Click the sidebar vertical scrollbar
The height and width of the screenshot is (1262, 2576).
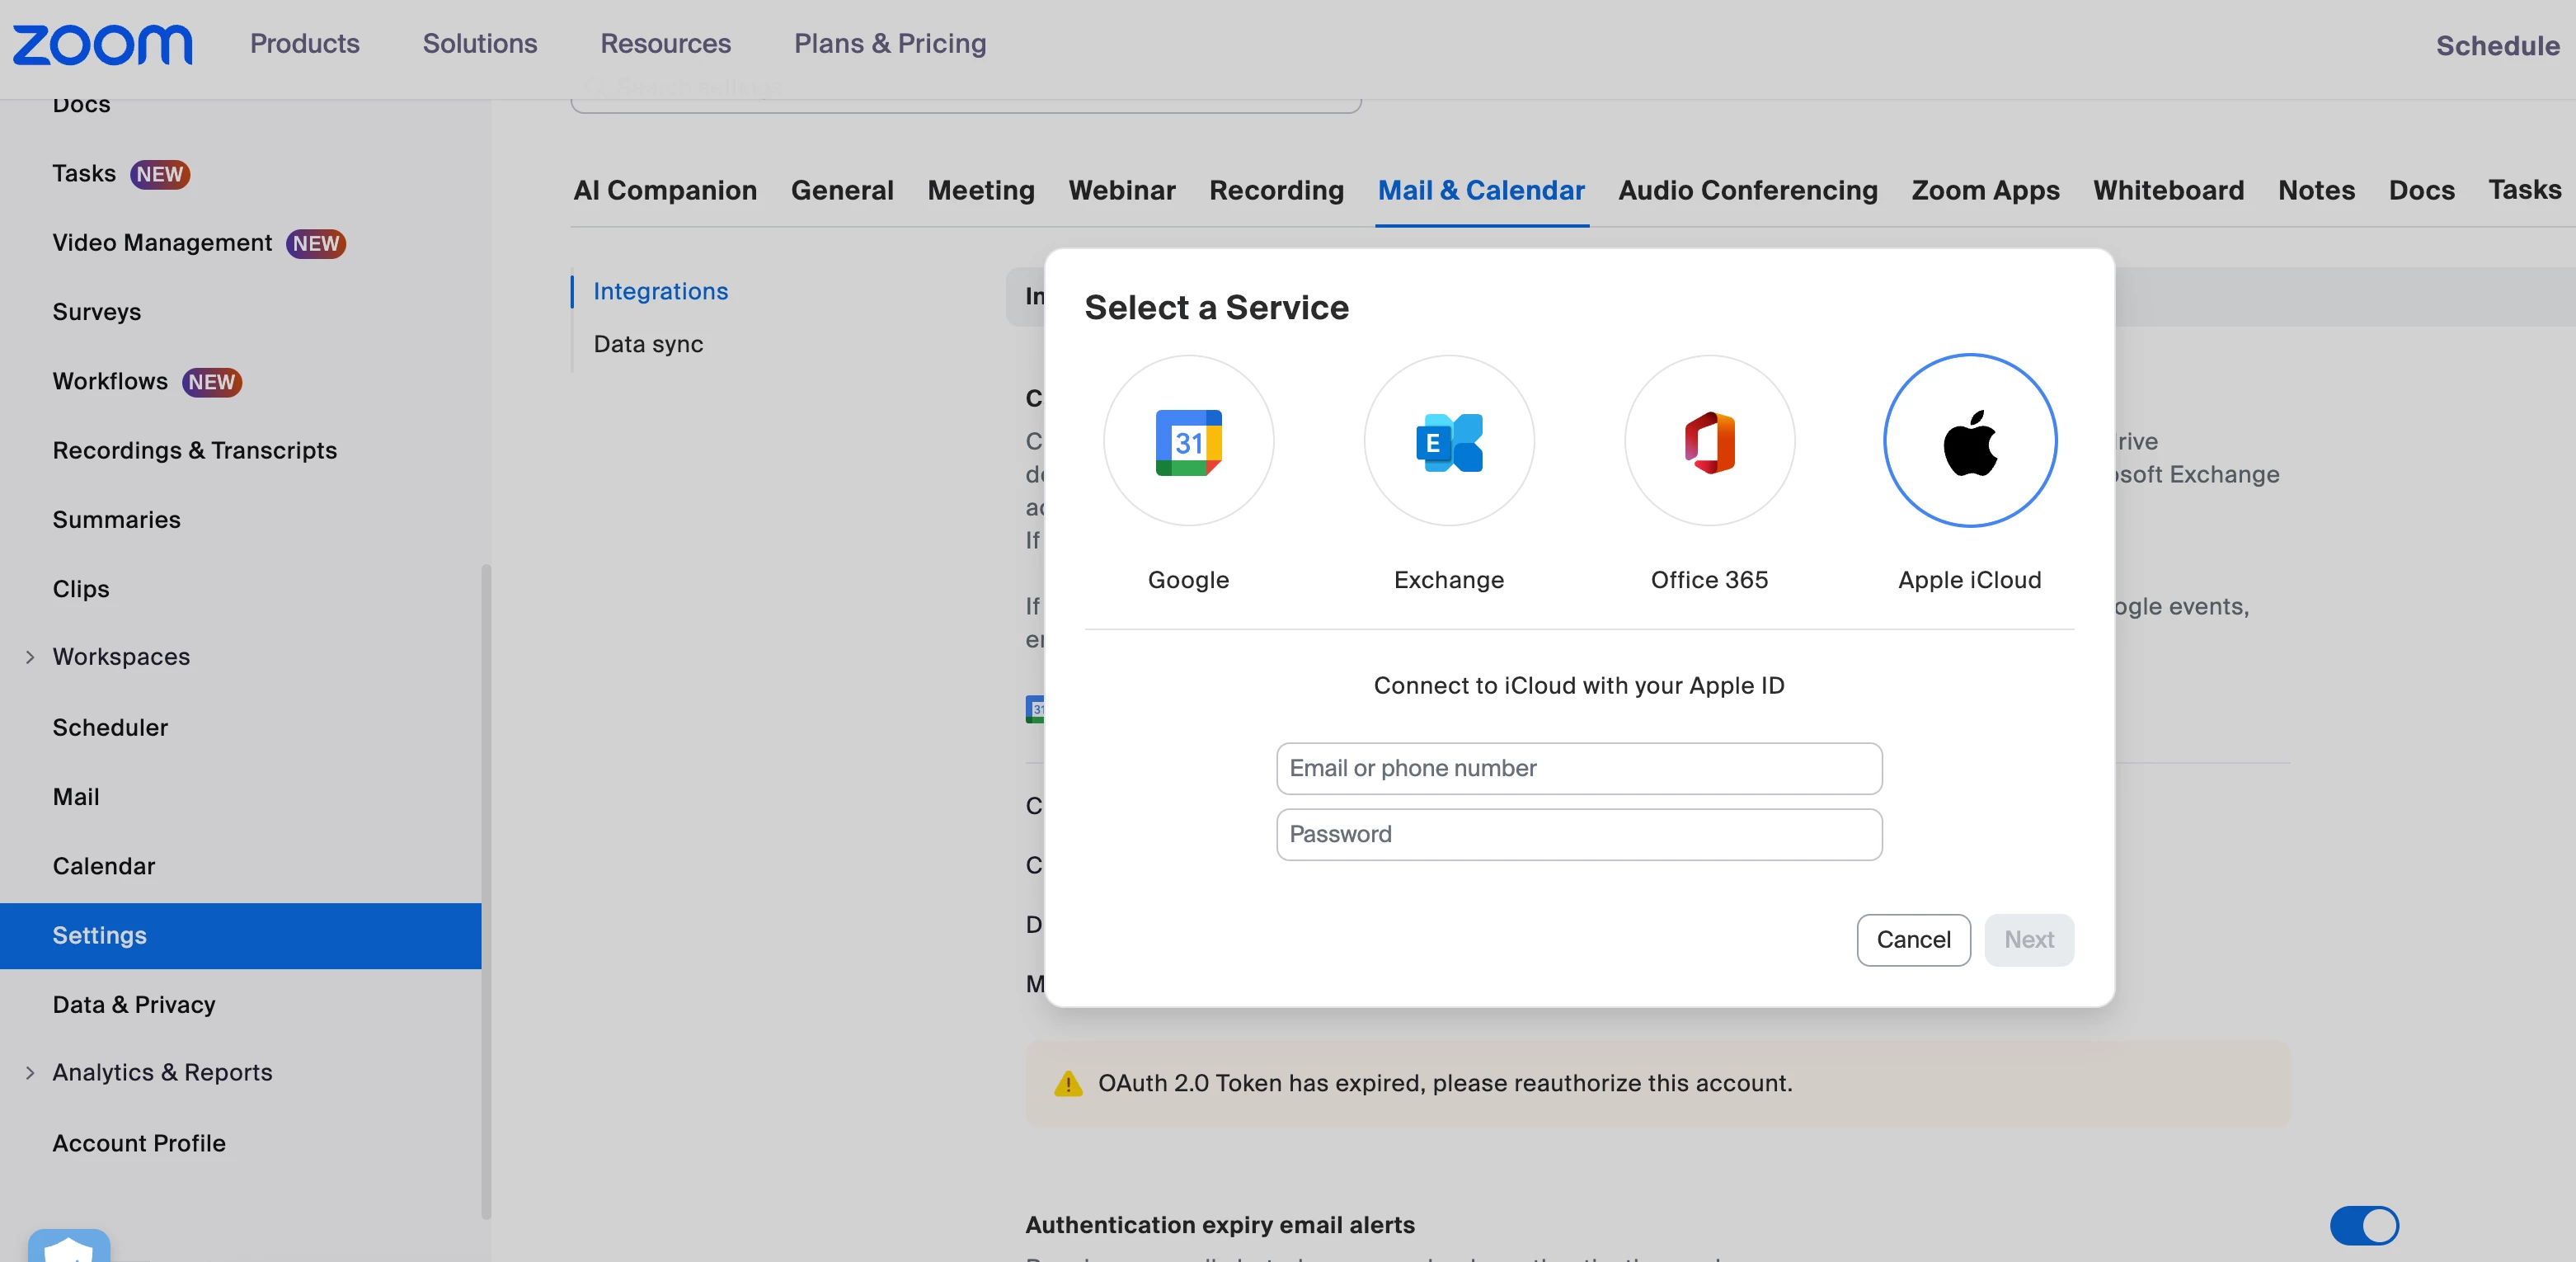coord(486,890)
